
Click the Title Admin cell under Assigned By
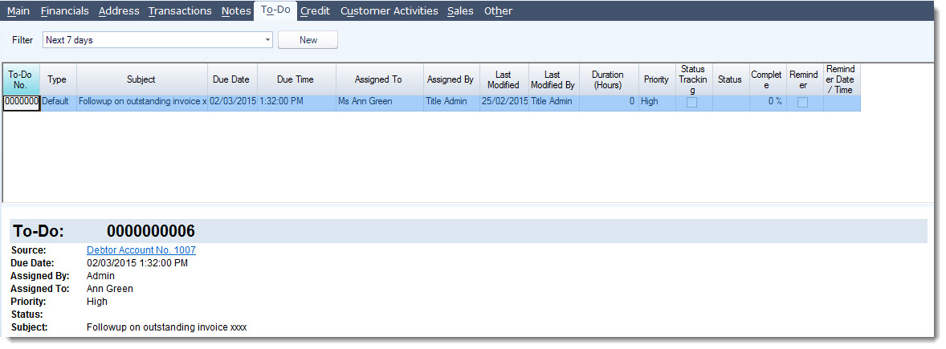point(452,103)
